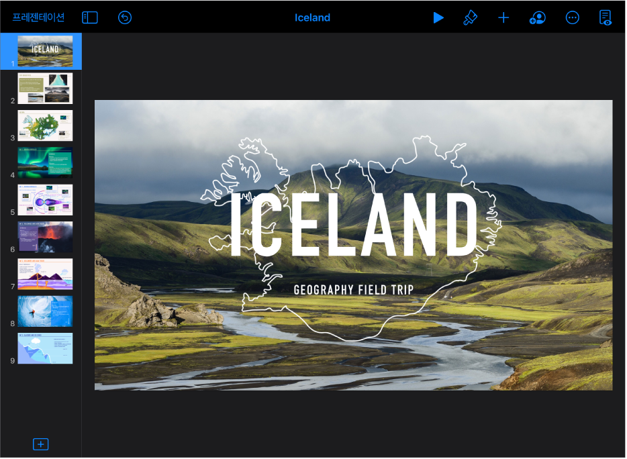
Task: Select slide 1 ICELAND thumbnail
Action: pos(45,51)
